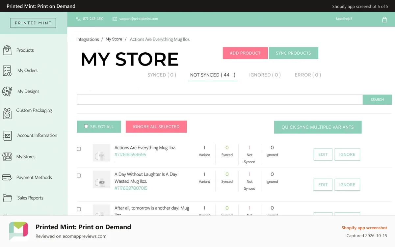
Task: Click the My Store breadcrumb link
Action: tap(114, 39)
